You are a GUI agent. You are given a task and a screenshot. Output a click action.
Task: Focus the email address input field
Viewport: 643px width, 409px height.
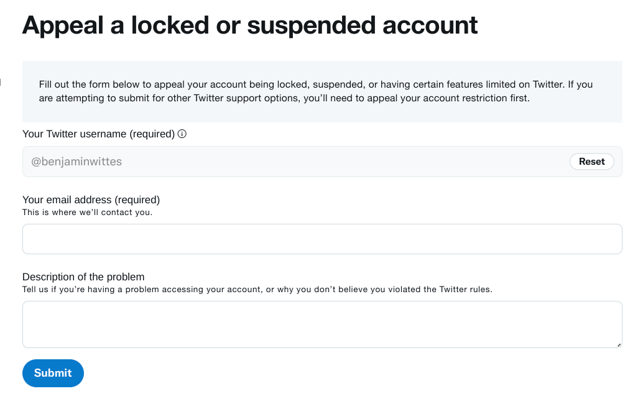[x=322, y=239]
